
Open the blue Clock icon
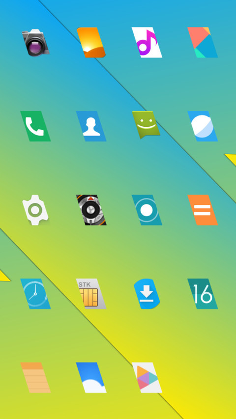[x=35, y=294]
